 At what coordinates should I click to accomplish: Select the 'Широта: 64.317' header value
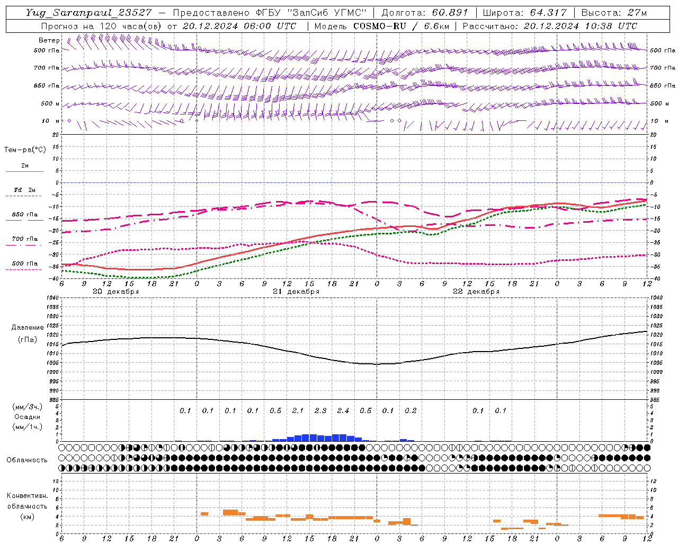(524, 13)
